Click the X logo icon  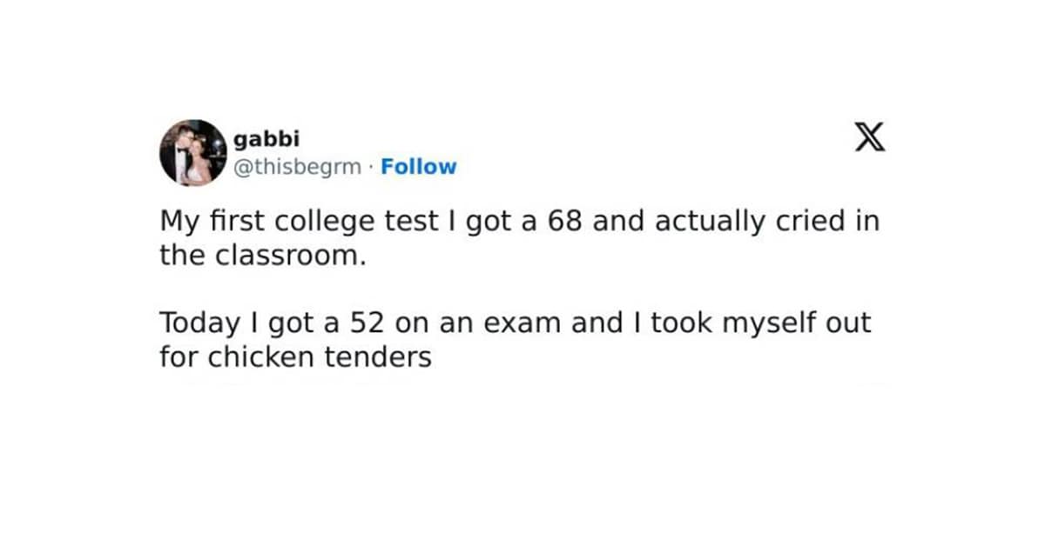(869, 138)
